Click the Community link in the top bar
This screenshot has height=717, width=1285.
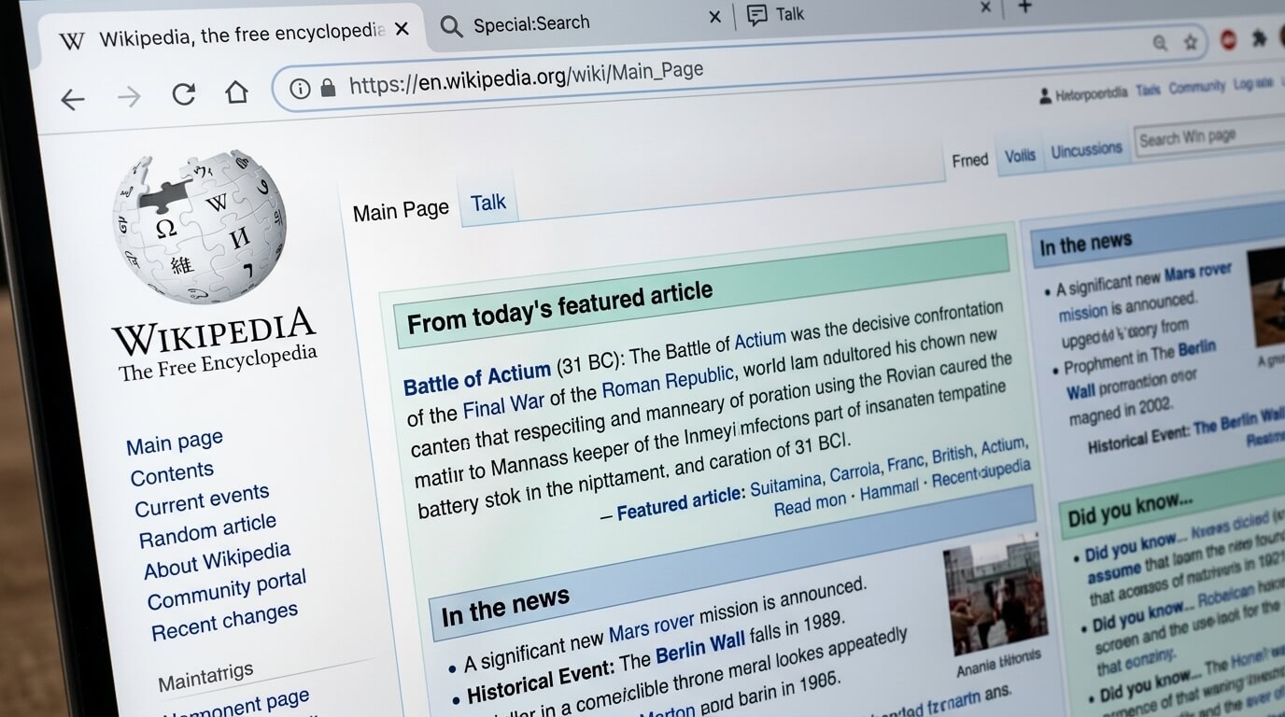point(1196,87)
